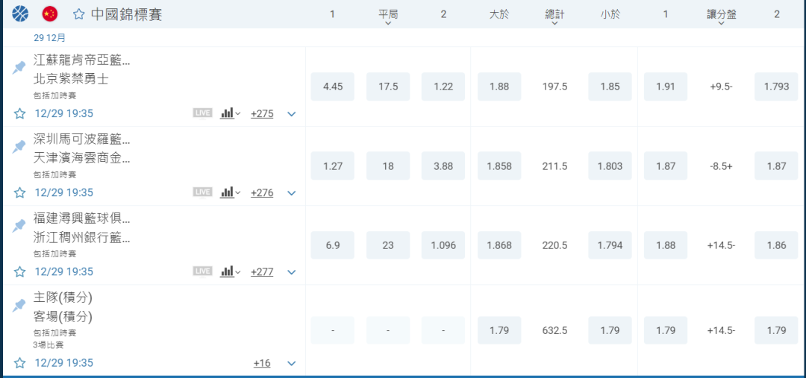This screenshot has width=806, height=378.
Task: Click LIVE badge on 深圳馬可波羅 match
Action: click(203, 192)
